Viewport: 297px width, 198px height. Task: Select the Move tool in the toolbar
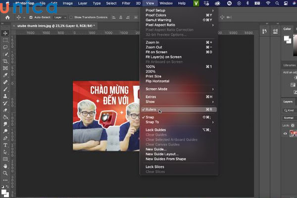pyautogui.click(x=5, y=33)
